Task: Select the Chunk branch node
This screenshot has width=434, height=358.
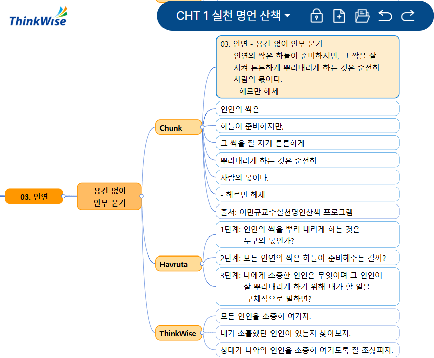Action: [178, 128]
